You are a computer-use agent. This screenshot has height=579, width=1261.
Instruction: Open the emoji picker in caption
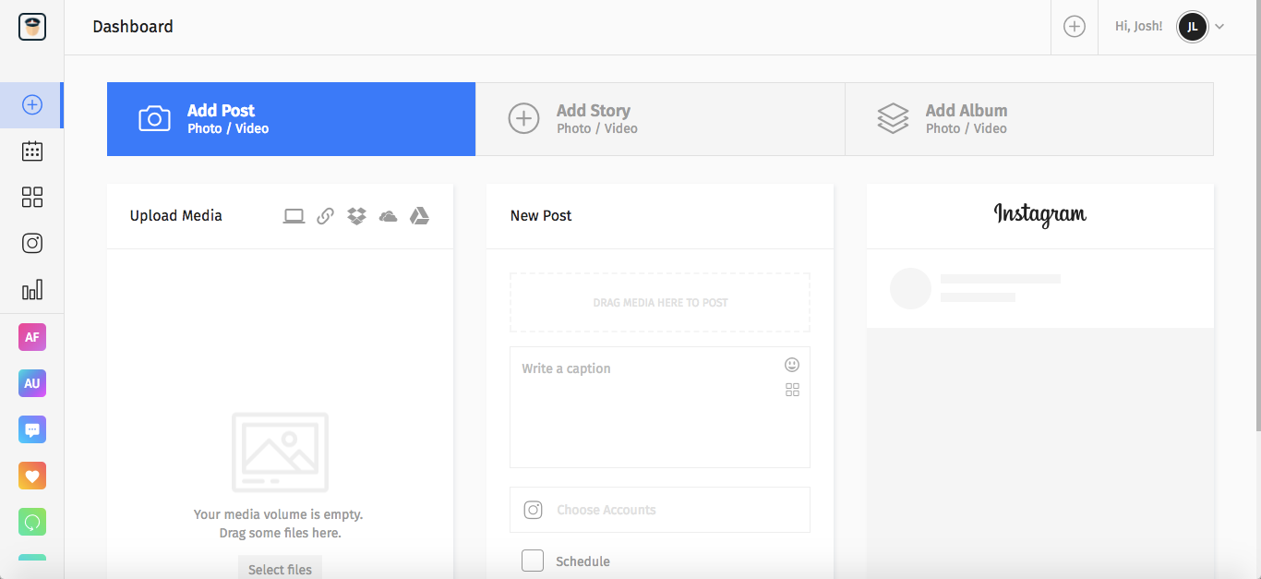click(792, 365)
